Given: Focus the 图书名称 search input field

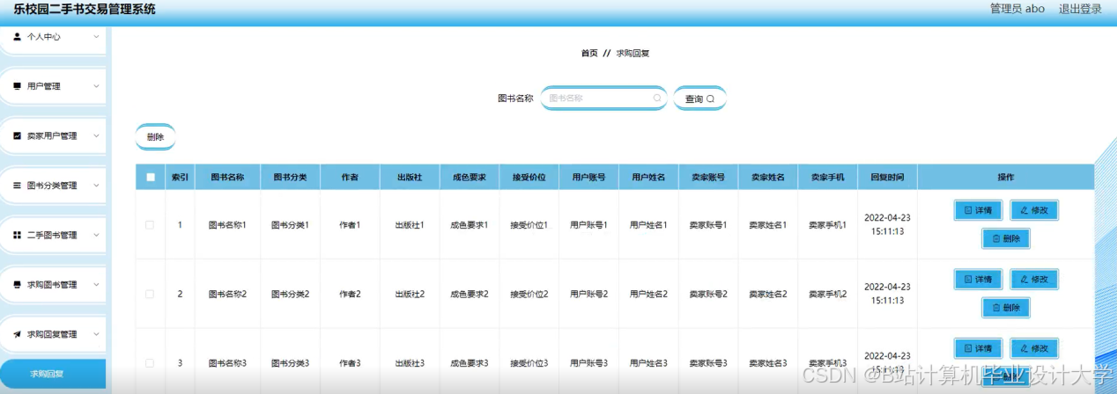Looking at the screenshot, I should (x=604, y=98).
